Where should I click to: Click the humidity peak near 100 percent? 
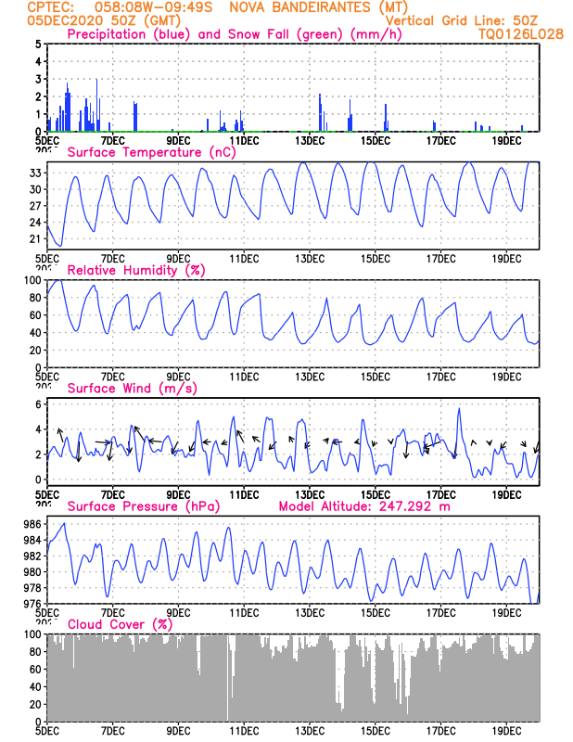coord(57,281)
